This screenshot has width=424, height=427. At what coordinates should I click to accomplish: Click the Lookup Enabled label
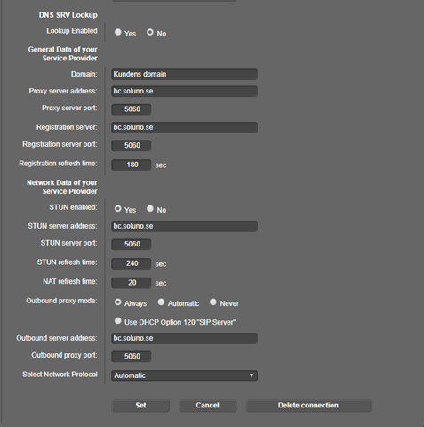click(x=72, y=31)
